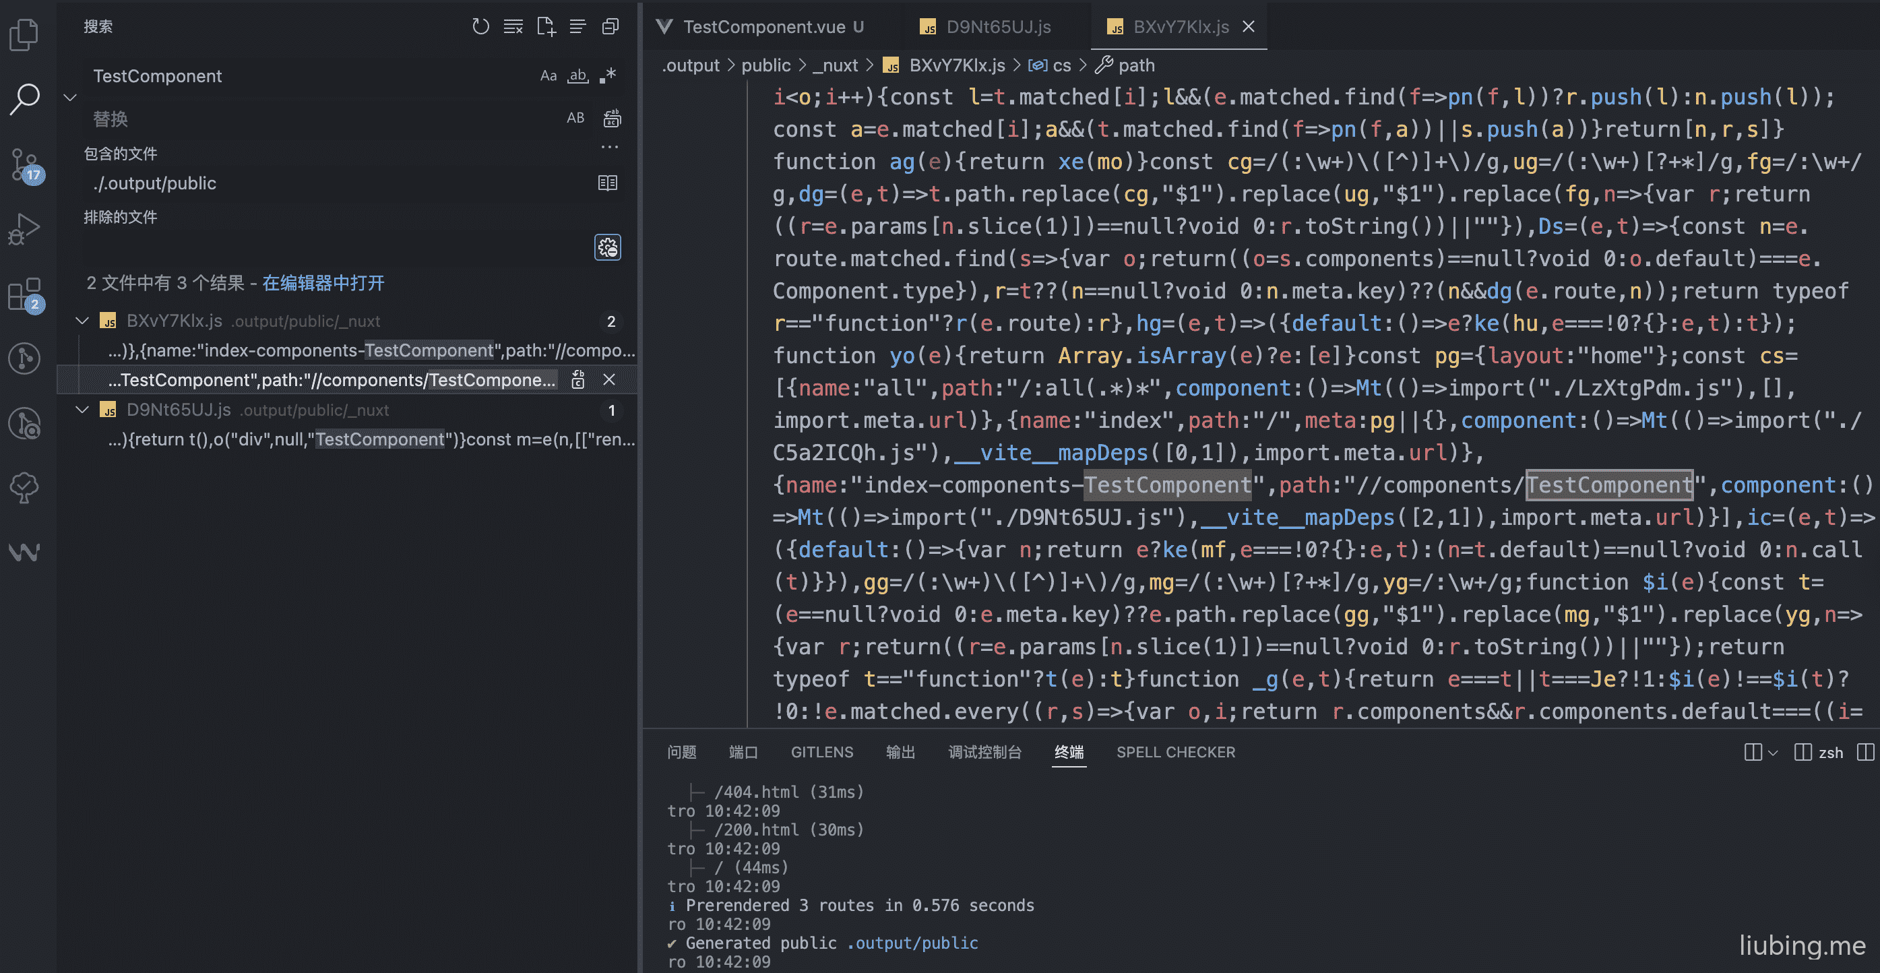Open the Explorer view in activity bar
Image resolution: width=1880 pixels, height=973 pixels.
coord(24,34)
